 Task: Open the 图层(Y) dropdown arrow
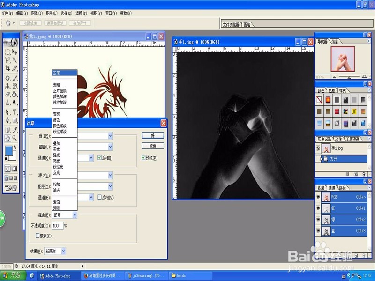point(110,186)
